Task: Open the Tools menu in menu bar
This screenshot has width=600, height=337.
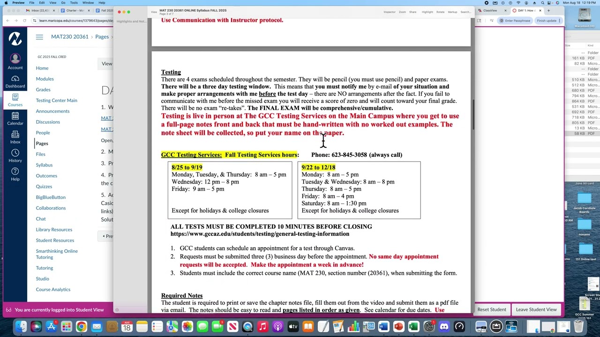Action: pyautogui.click(x=74, y=3)
